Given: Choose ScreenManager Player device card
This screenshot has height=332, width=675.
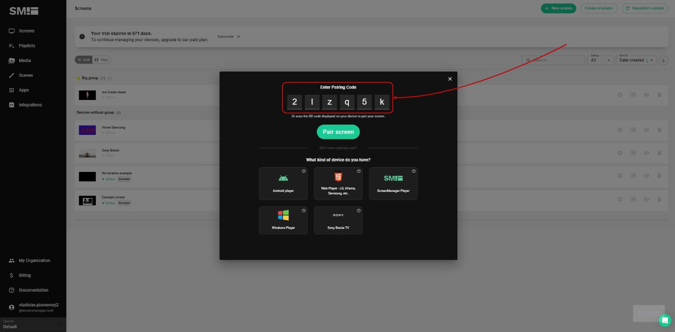Looking at the screenshot, I should [x=393, y=184].
